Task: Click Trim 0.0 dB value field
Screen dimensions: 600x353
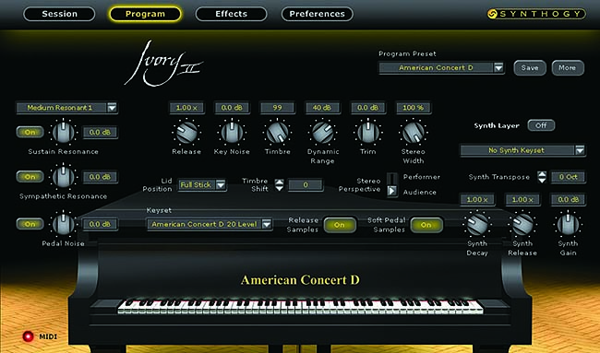Action: (368, 108)
